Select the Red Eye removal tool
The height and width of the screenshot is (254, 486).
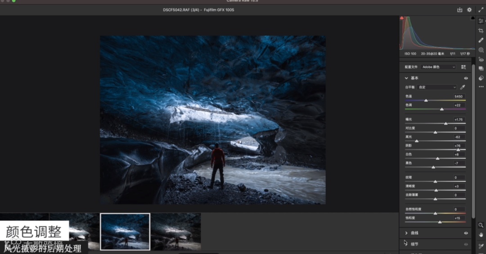(481, 59)
